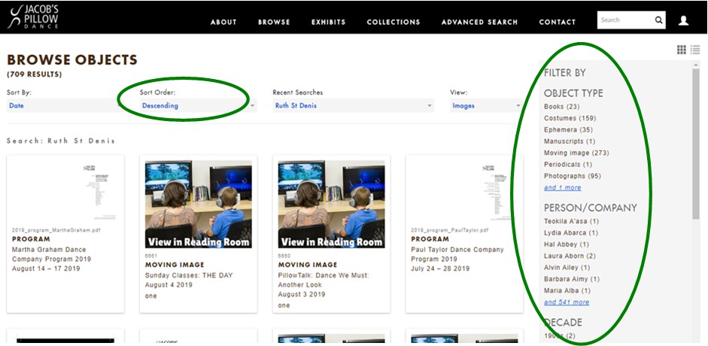Expand the Recent Searches dropdown
This screenshot has width=708, height=346.
coord(353,106)
